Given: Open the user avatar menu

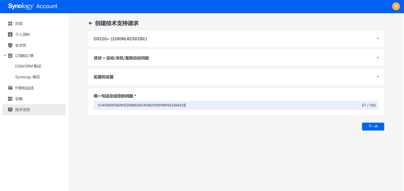Looking at the screenshot, I should tap(396, 6).
